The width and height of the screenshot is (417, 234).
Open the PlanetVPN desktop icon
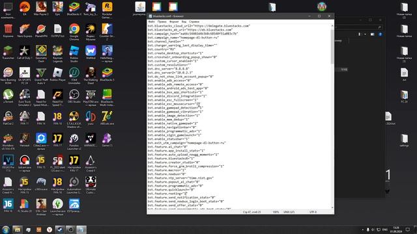pyautogui.click(x=41, y=31)
